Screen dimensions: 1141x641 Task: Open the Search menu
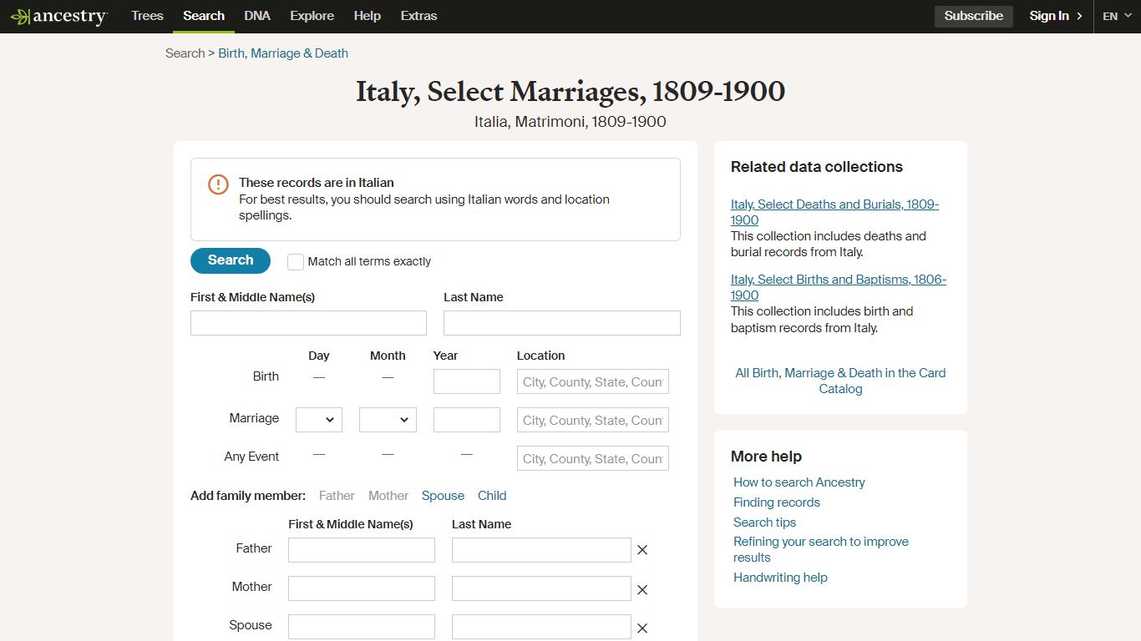tap(204, 16)
